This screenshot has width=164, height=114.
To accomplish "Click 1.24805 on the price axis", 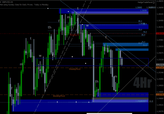I will 160,92.
